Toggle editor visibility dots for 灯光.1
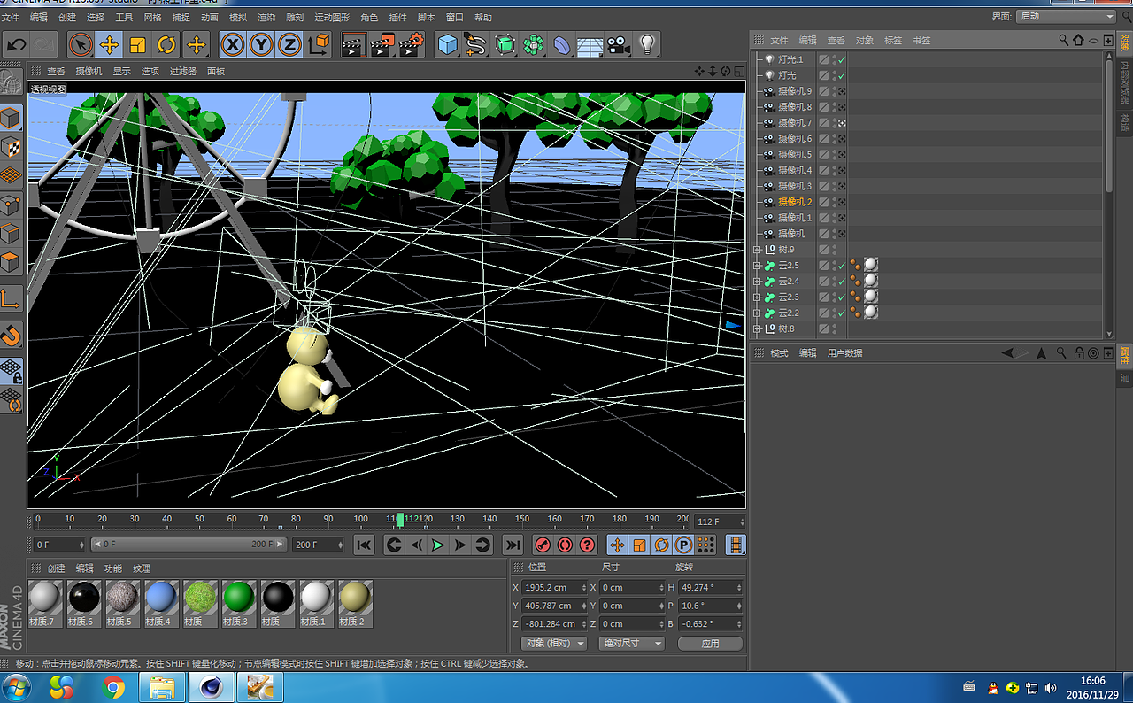The width and height of the screenshot is (1133, 703). pyautogui.click(x=834, y=60)
